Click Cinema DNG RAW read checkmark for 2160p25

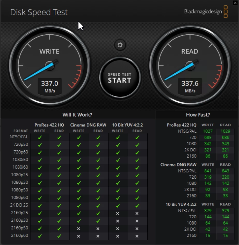point(98,213)
